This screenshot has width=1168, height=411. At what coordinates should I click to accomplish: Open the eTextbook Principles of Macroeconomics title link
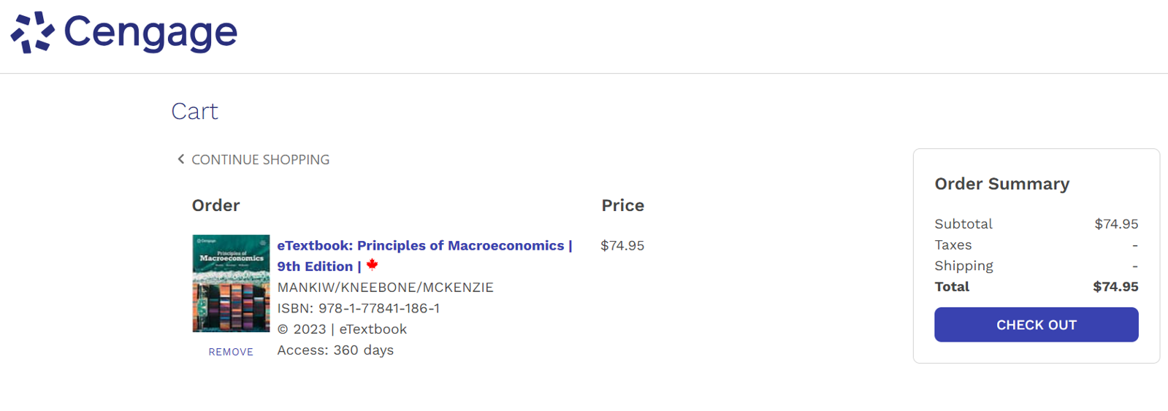[x=424, y=245]
